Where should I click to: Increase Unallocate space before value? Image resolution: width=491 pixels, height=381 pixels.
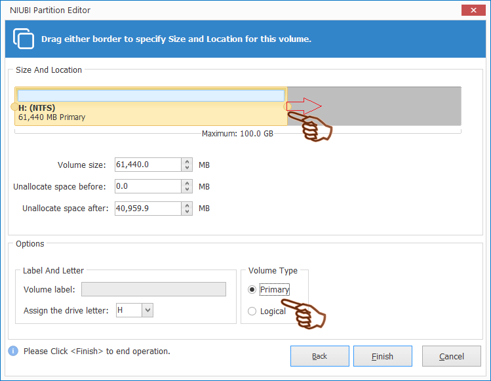click(x=187, y=184)
